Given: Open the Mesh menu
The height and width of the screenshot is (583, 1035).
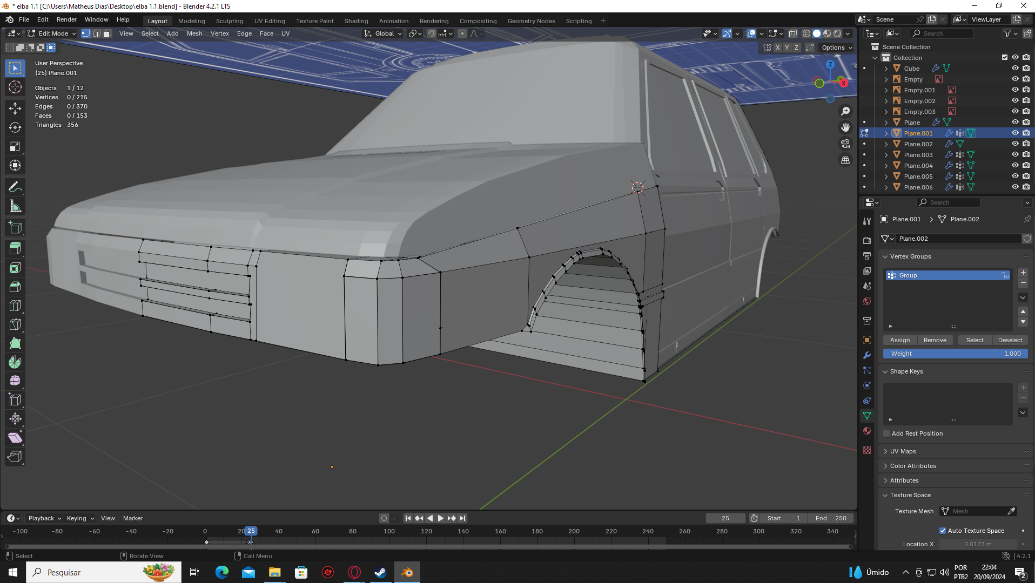Looking at the screenshot, I should 194,33.
